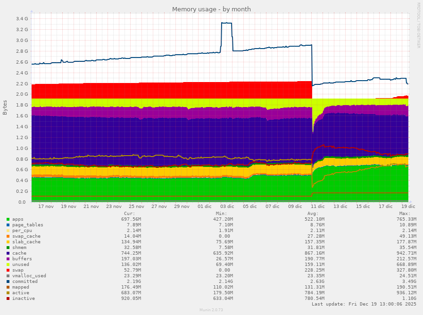Viewport: 423px width, 315px height.
Task: Click the Memory usage graph title
Action: pyautogui.click(x=211, y=9)
